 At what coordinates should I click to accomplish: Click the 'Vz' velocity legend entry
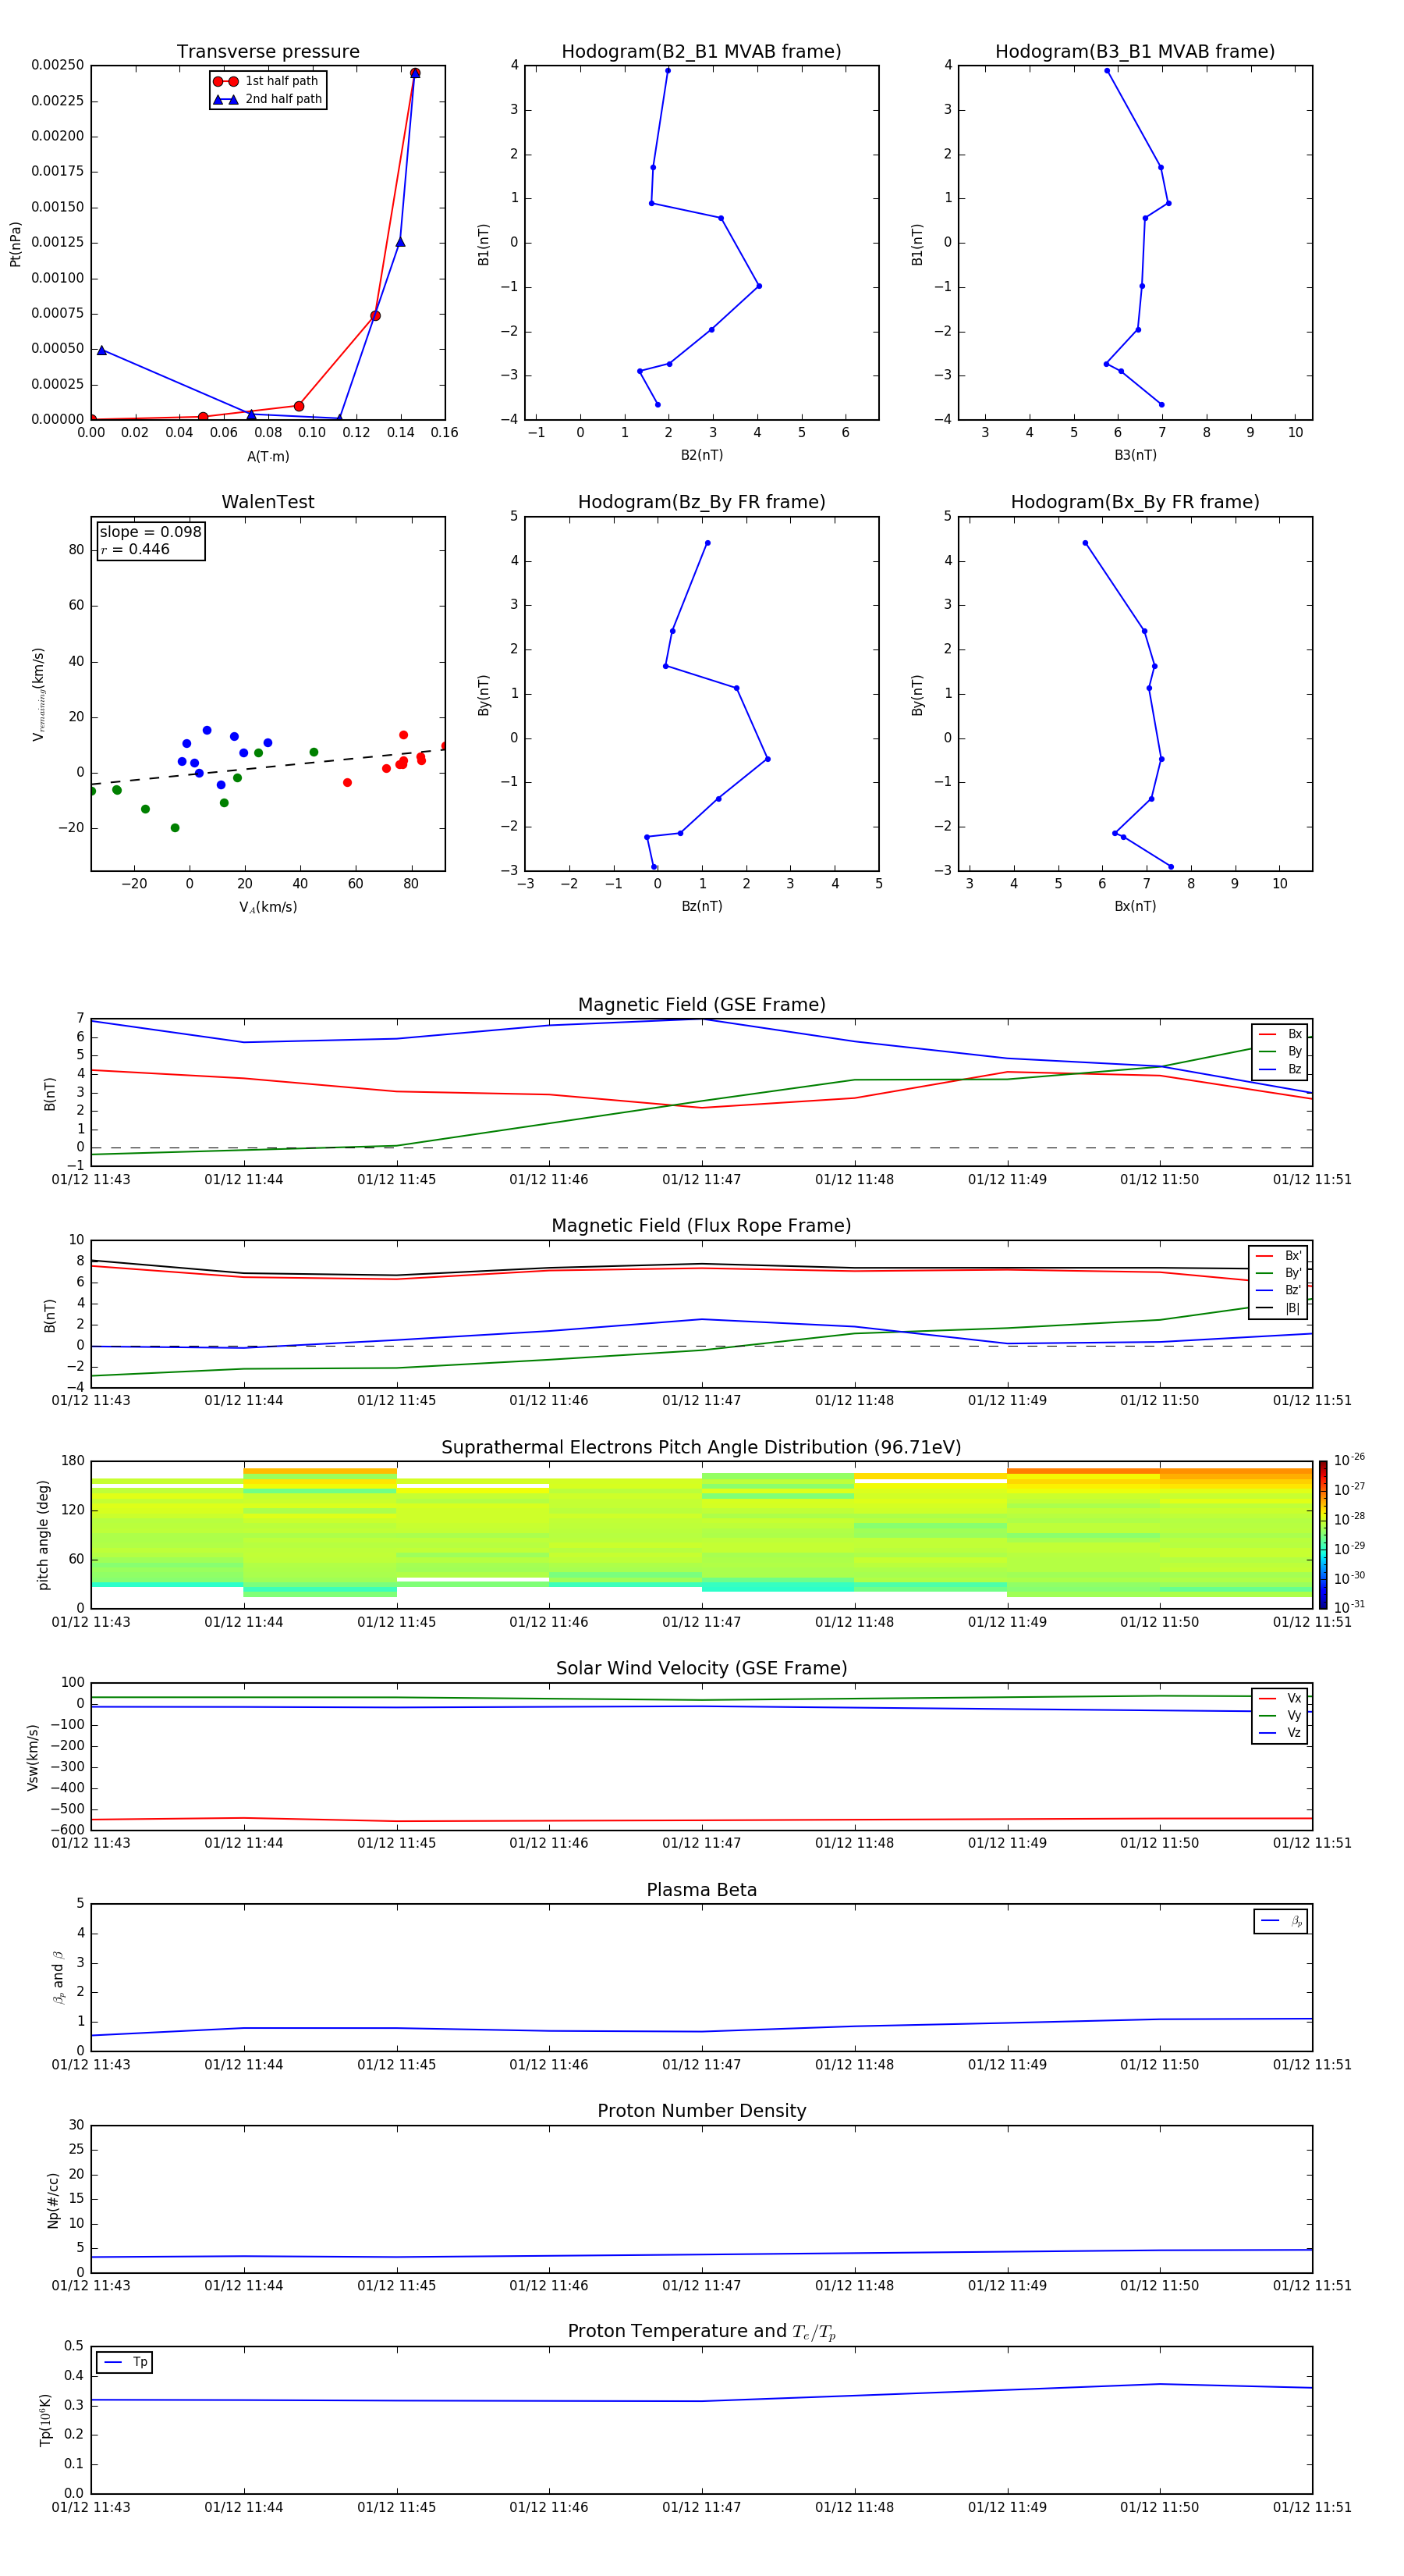tap(1280, 1733)
